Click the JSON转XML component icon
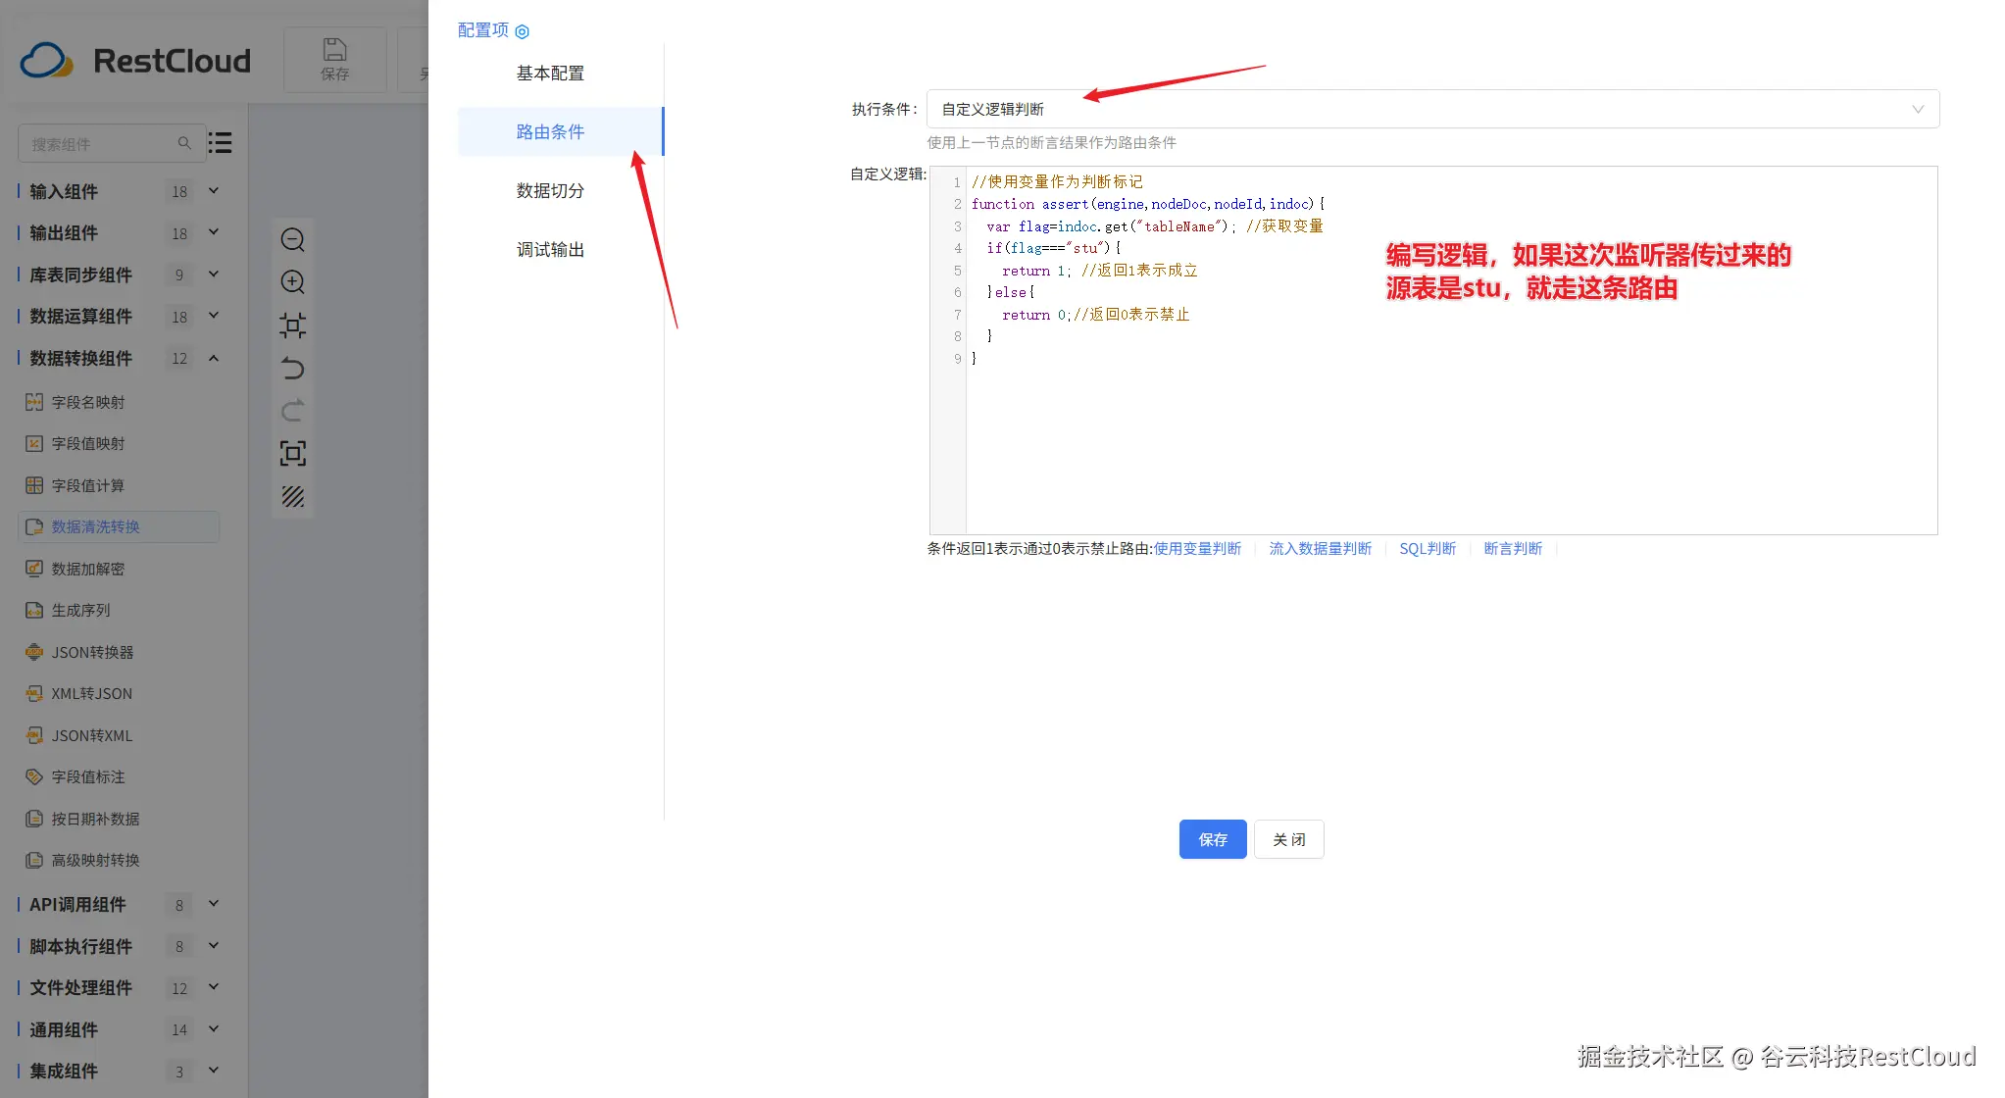Viewport: 2005px width, 1098px height. coord(34,735)
